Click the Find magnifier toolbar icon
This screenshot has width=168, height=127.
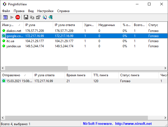[45, 17]
